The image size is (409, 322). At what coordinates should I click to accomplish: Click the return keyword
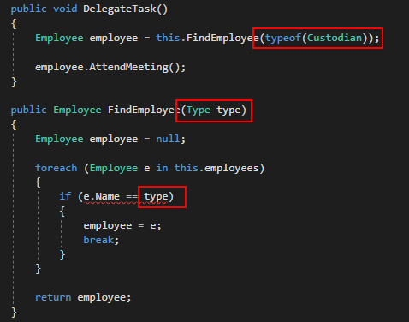[x=53, y=297]
